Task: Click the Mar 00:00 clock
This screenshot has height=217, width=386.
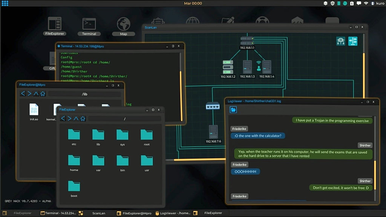Action: click(x=193, y=3)
